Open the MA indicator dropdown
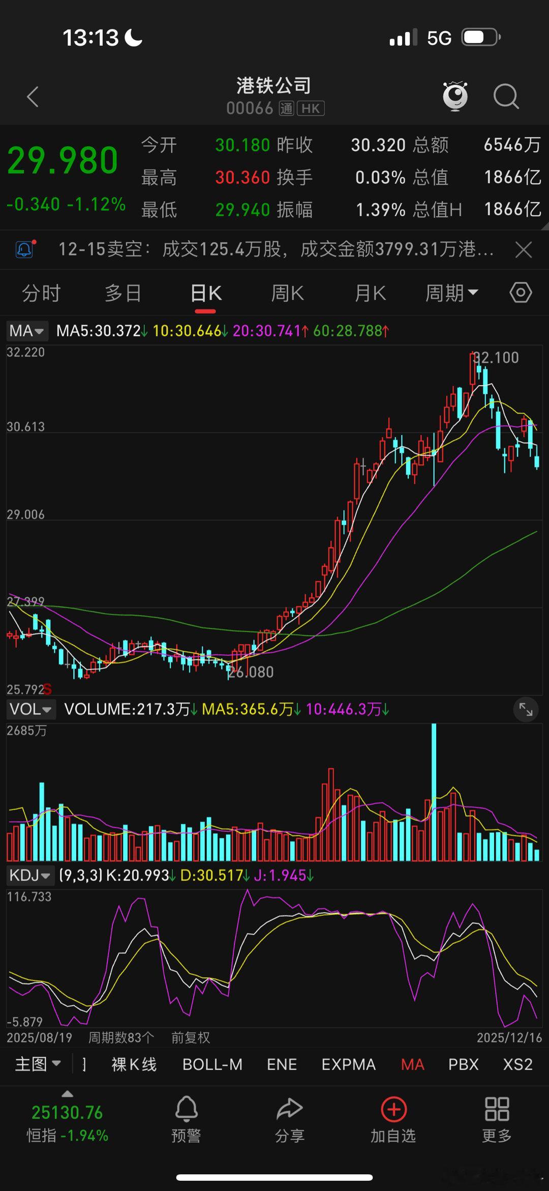Viewport: 549px width, 1191px height. [27, 331]
